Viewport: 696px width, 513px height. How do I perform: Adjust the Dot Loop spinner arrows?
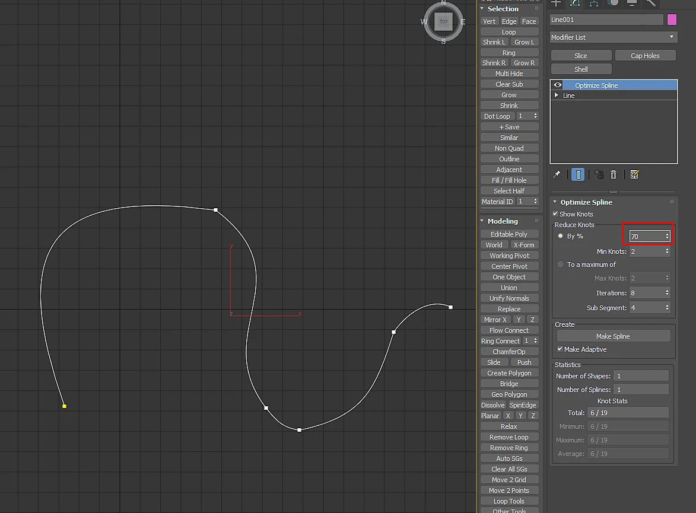pos(535,116)
